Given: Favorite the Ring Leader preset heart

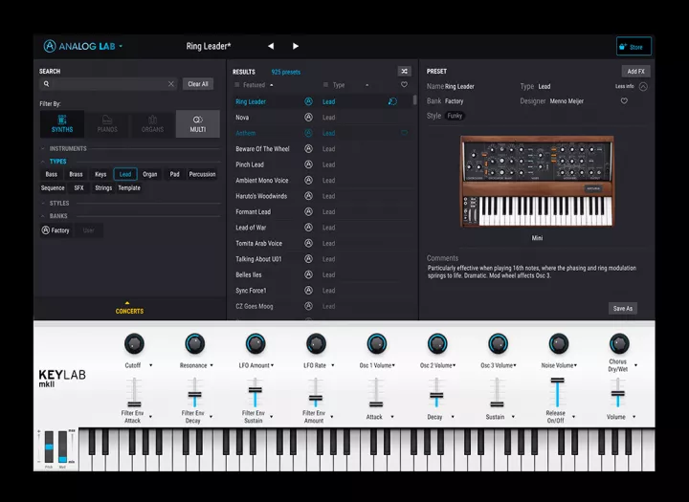Looking at the screenshot, I should [624, 101].
